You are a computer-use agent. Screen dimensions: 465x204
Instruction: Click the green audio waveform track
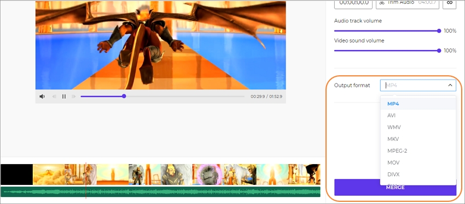160,191
